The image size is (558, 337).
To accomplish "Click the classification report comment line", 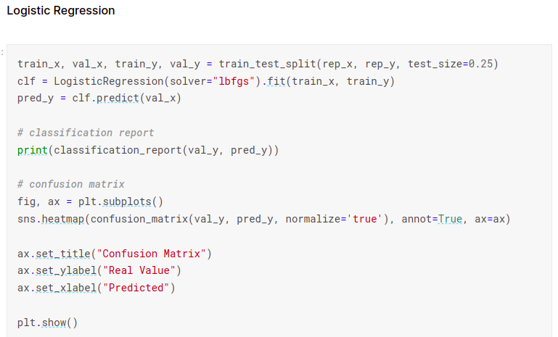I will pos(86,133).
